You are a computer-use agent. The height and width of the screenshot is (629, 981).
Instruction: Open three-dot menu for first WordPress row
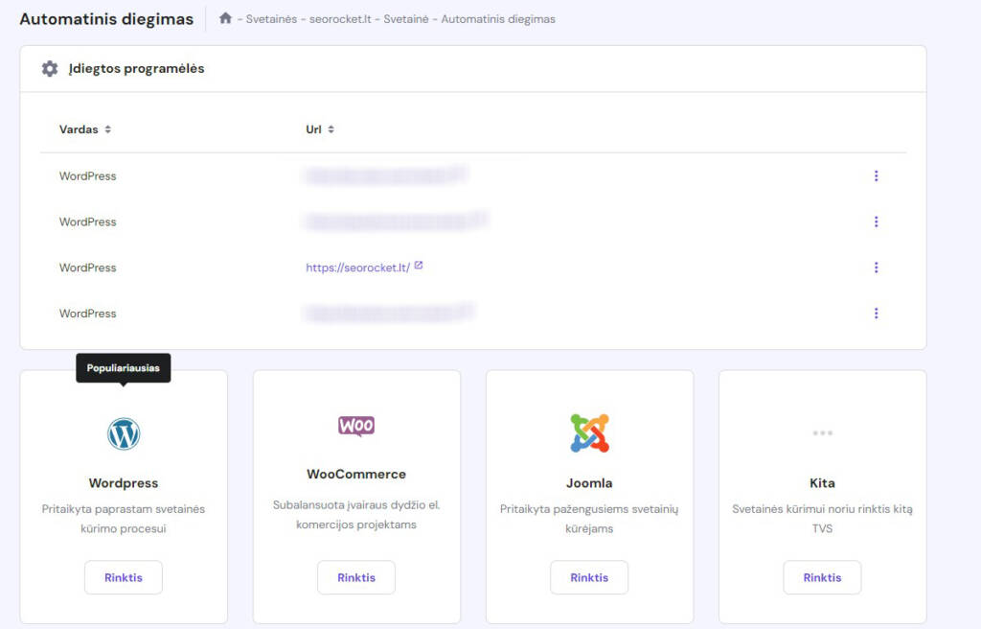[876, 176]
